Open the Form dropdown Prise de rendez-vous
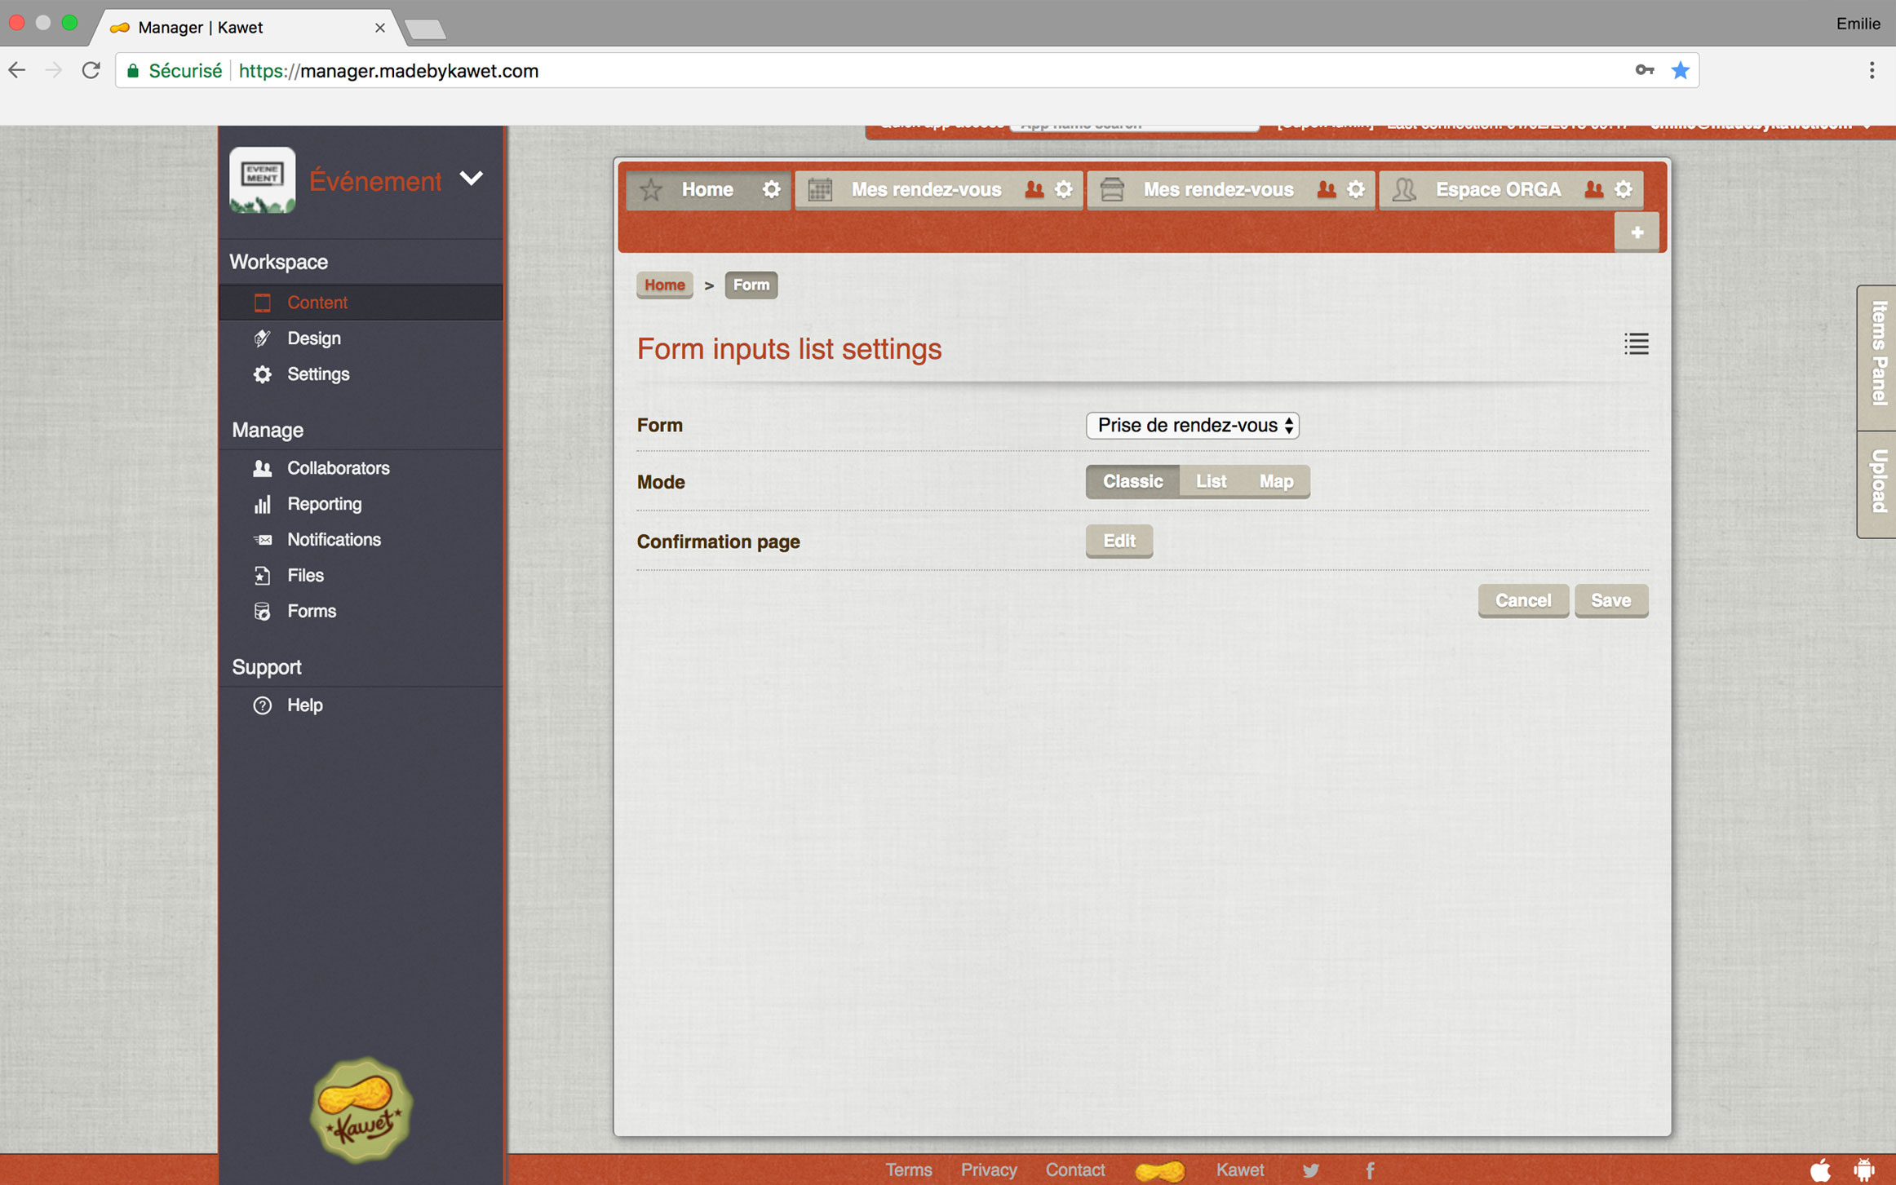This screenshot has height=1185, width=1896. pyautogui.click(x=1192, y=426)
